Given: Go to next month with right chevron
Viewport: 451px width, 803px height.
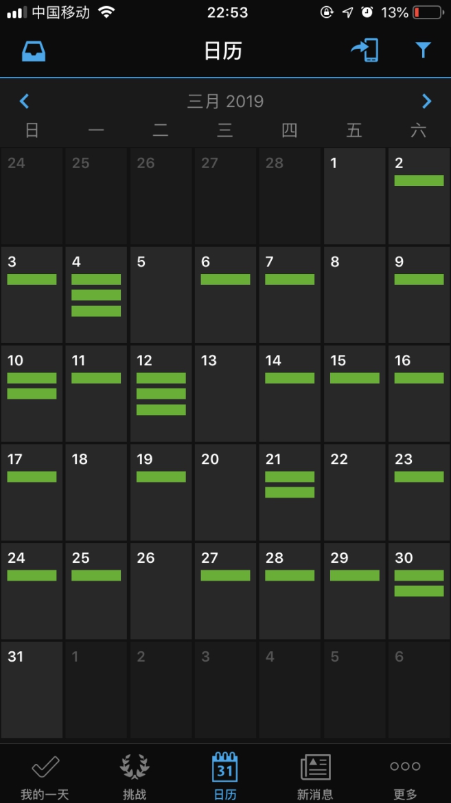Looking at the screenshot, I should pos(426,102).
